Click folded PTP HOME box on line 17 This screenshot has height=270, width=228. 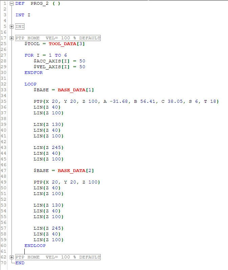[x=58, y=38]
